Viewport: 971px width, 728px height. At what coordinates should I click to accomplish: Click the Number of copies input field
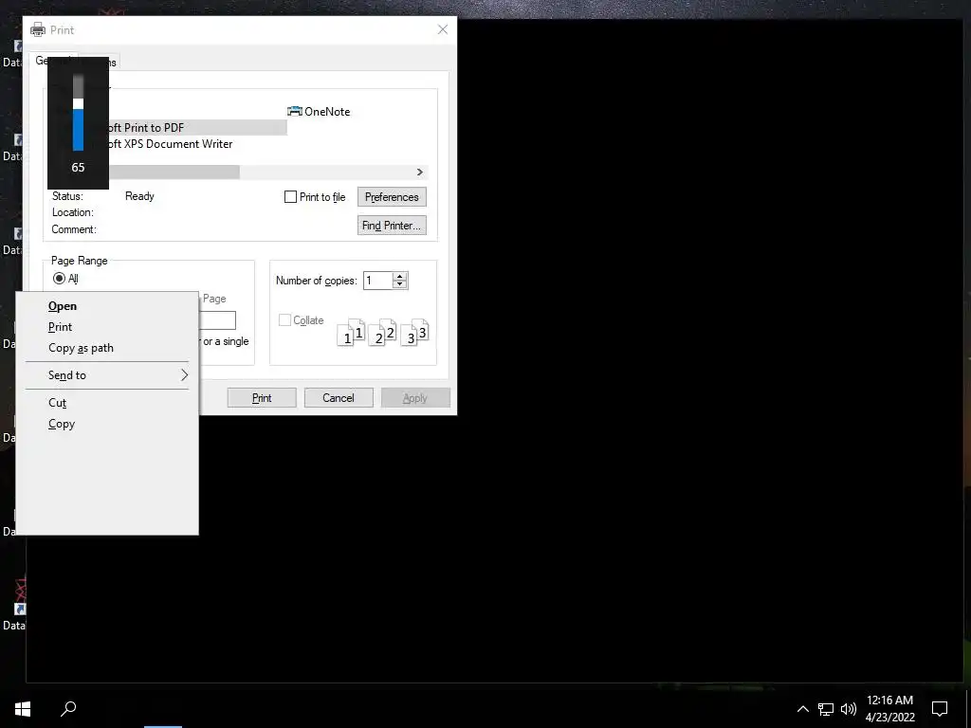tap(377, 281)
